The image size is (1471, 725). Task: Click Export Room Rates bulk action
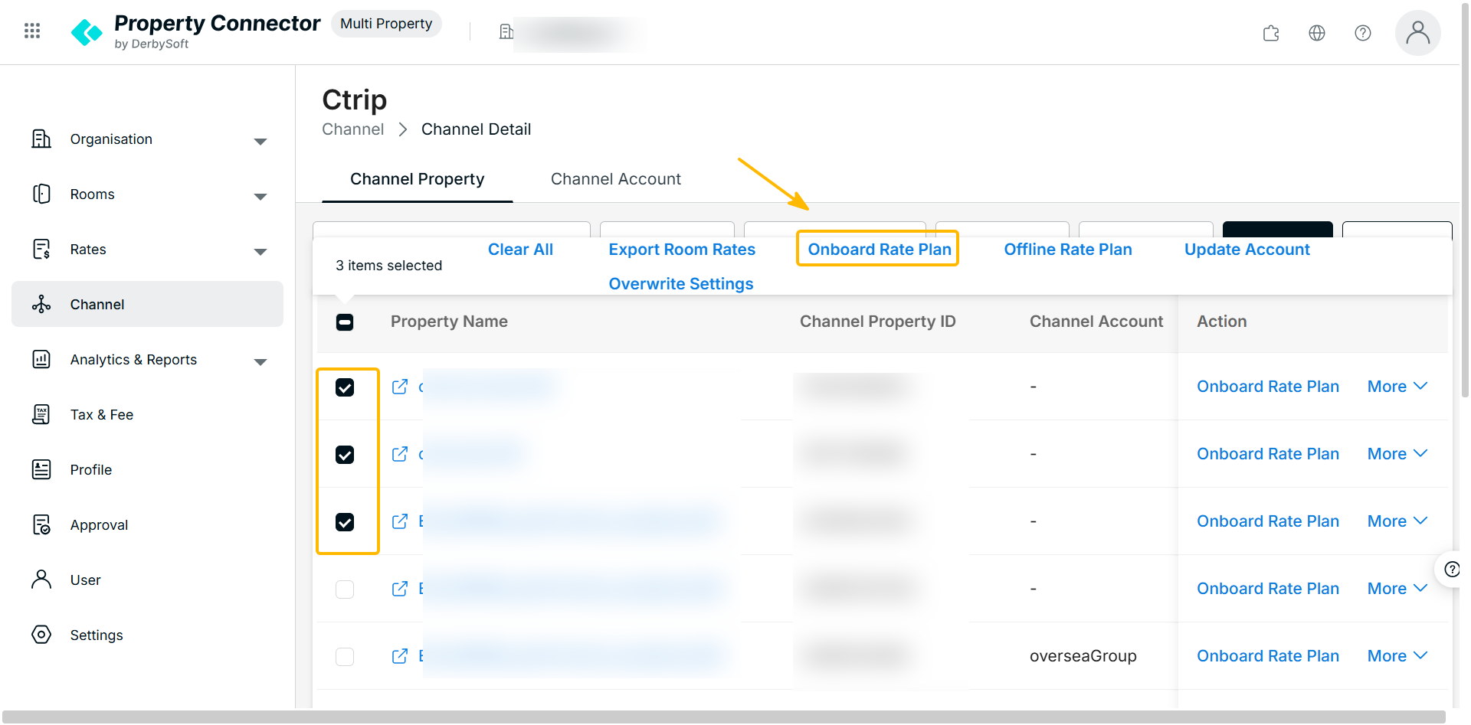[x=682, y=250]
